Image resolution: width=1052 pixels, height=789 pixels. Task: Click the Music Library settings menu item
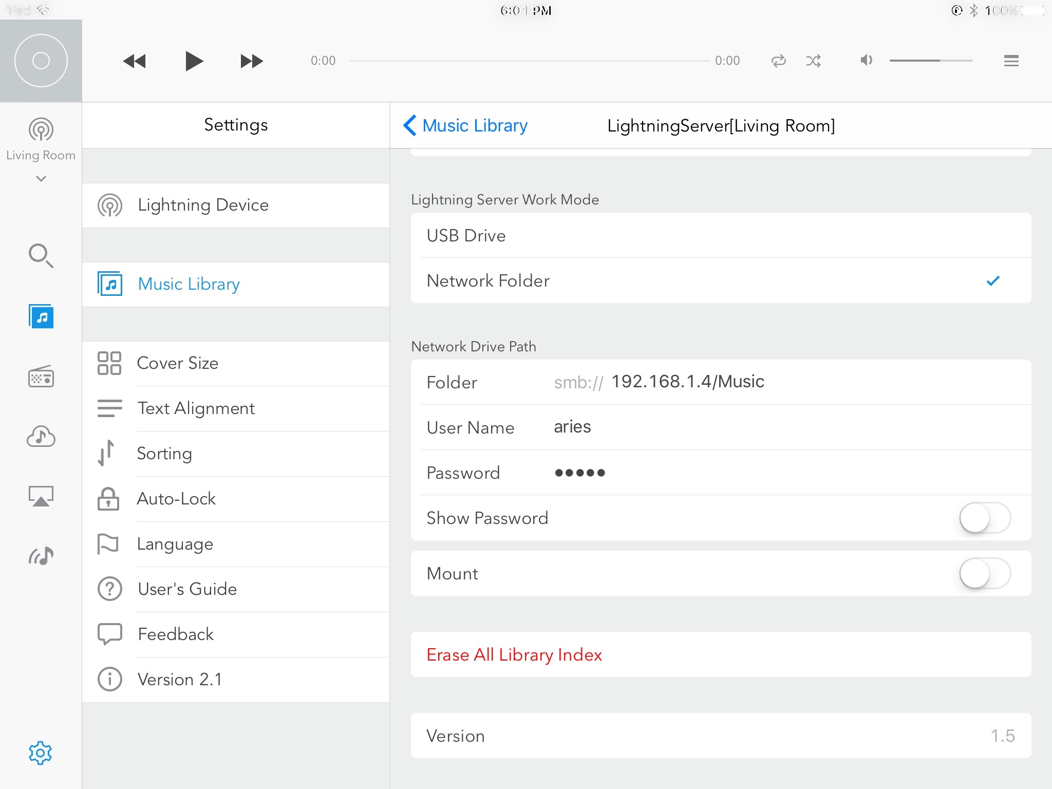[236, 284]
